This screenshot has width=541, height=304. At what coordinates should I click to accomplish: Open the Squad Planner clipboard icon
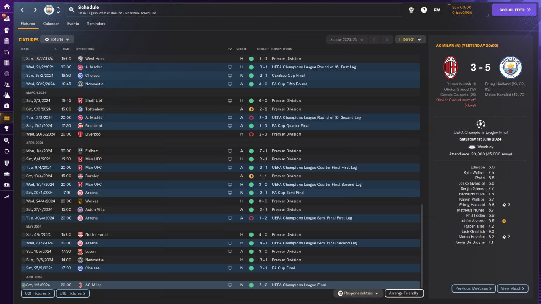[x=6, y=41]
